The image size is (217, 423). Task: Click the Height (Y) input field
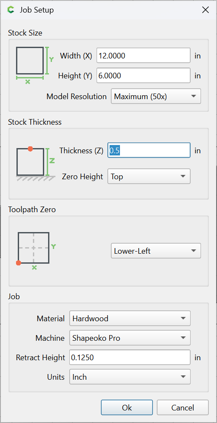pos(144,75)
